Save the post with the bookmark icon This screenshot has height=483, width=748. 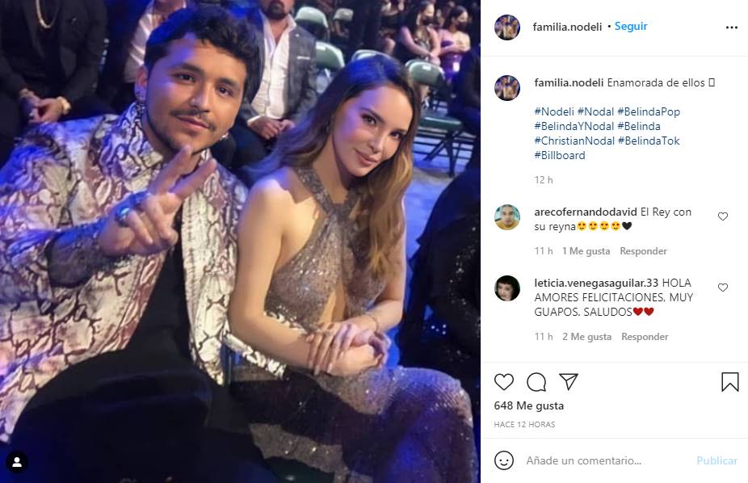[x=729, y=382]
